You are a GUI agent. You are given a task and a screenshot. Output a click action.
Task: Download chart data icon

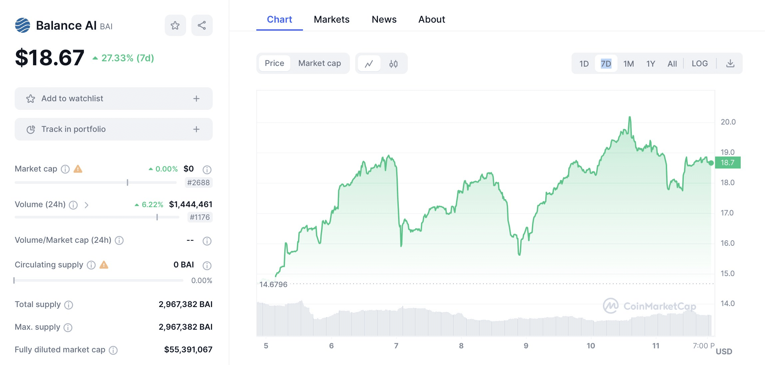click(x=730, y=64)
